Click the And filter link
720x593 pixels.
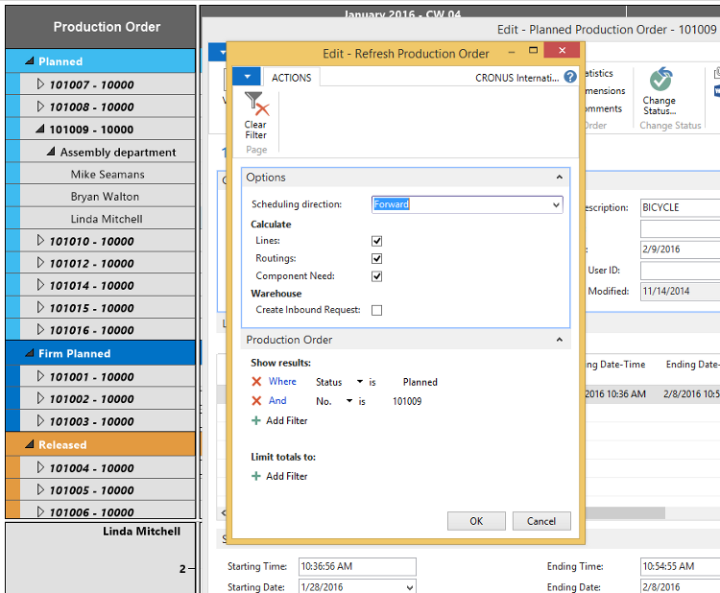tap(277, 401)
